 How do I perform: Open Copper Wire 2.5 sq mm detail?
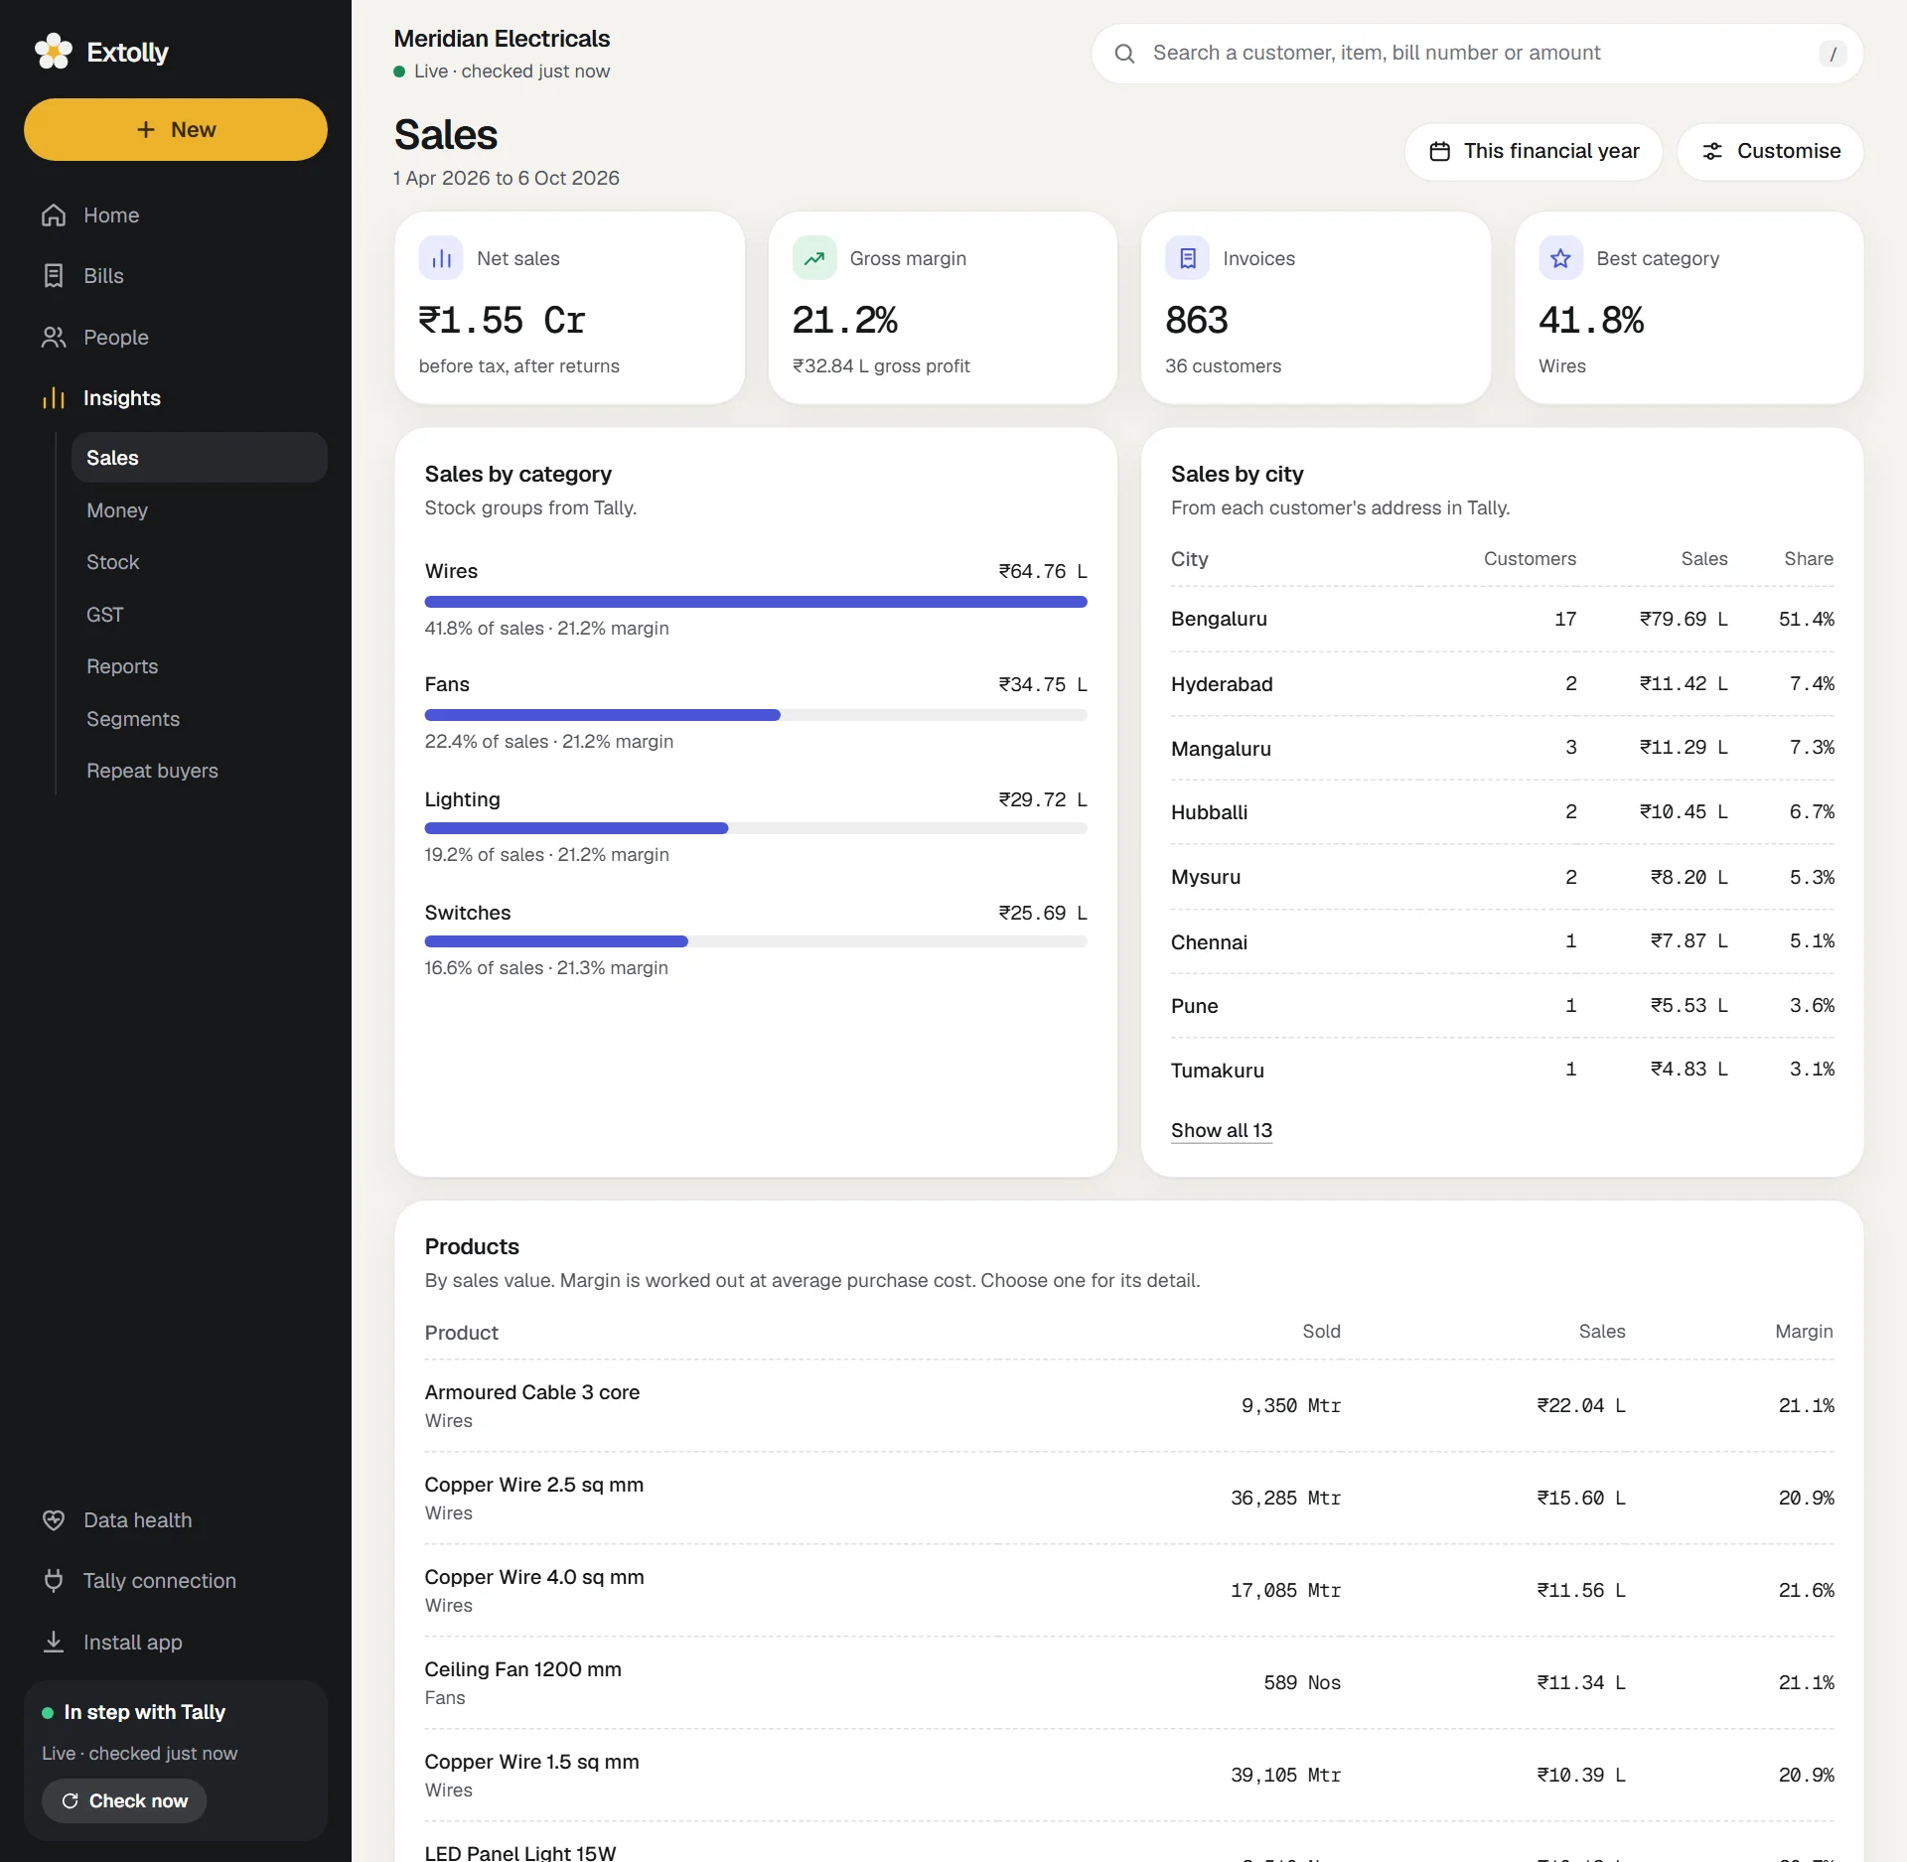click(x=1129, y=1499)
